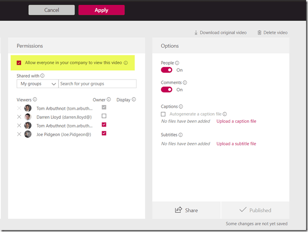This screenshot has width=308, height=232.
Task: Remove Joe Pidgeon with the X icon
Action: (x=19, y=134)
